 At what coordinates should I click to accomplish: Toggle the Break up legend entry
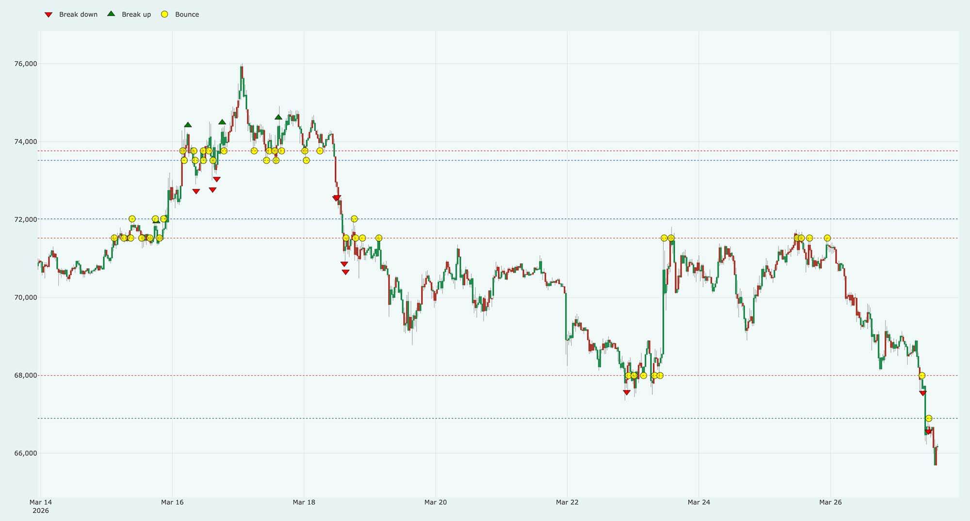(x=136, y=15)
